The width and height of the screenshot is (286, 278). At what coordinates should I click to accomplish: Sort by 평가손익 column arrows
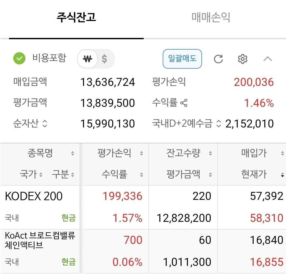(x=141, y=153)
